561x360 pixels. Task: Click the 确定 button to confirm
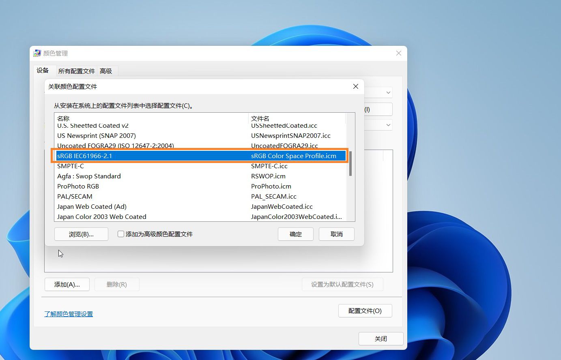[295, 234]
